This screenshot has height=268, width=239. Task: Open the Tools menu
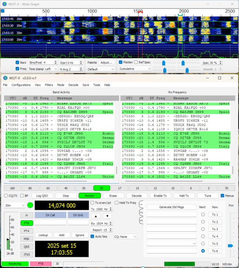96,85
